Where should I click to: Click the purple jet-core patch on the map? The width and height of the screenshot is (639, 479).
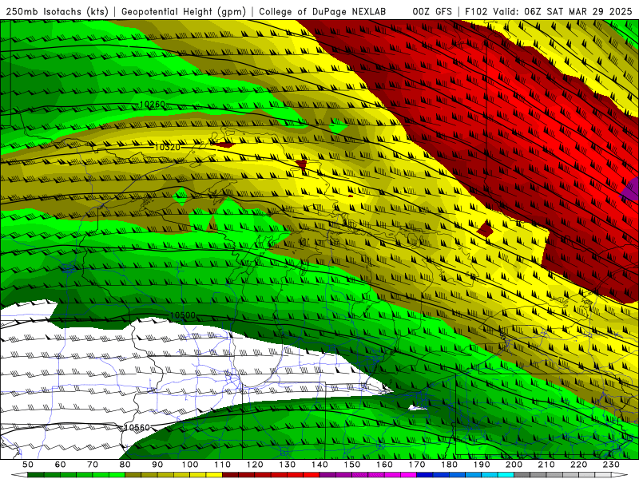tap(631, 189)
